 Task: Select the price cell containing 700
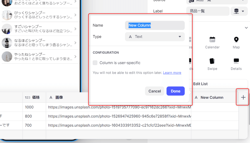[34, 125]
